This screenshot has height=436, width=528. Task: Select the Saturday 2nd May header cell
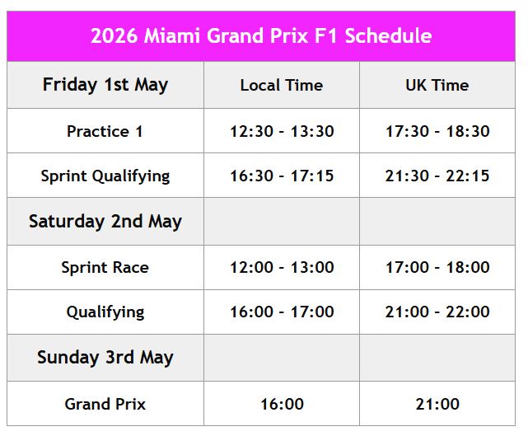[105, 222]
